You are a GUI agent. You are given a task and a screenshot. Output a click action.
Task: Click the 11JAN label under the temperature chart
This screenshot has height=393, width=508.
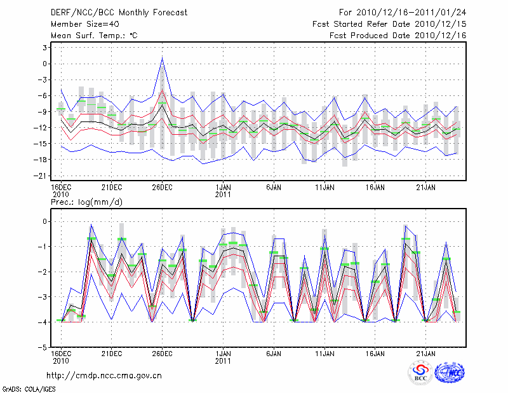click(324, 187)
